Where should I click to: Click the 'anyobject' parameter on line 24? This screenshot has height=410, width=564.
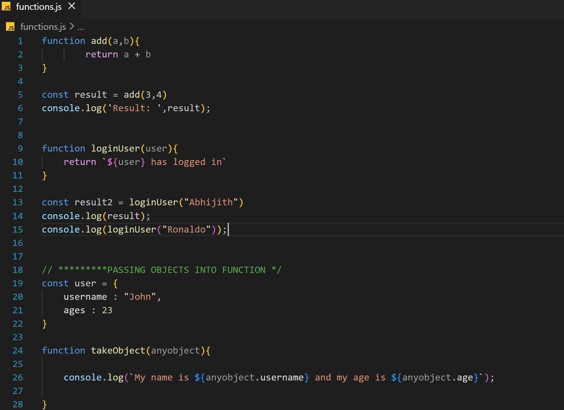(x=175, y=350)
